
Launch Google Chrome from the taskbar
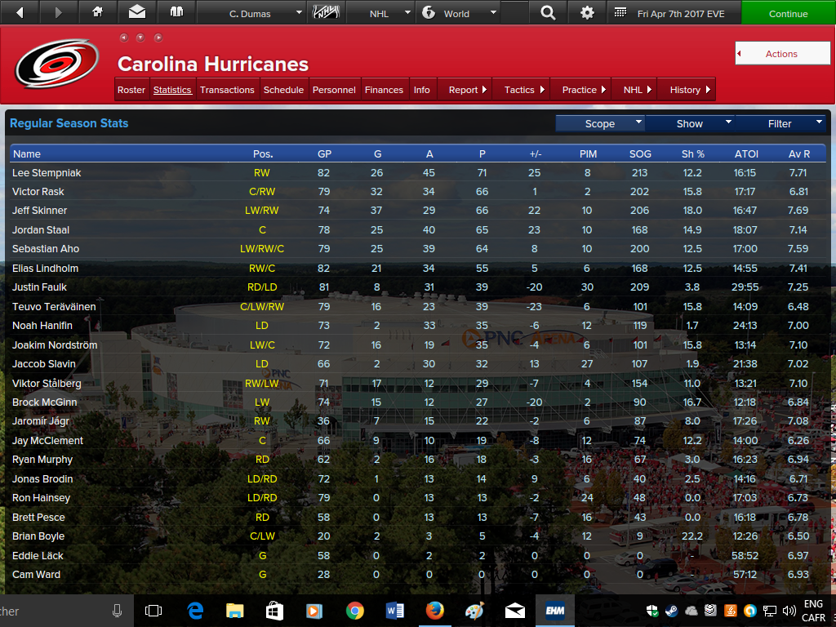[x=354, y=611]
